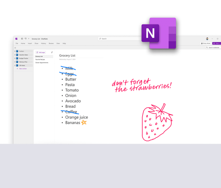This screenshot has height=188, width=221.
Task: Open the Share dropdown button
Action: click(x=217, y=43)
